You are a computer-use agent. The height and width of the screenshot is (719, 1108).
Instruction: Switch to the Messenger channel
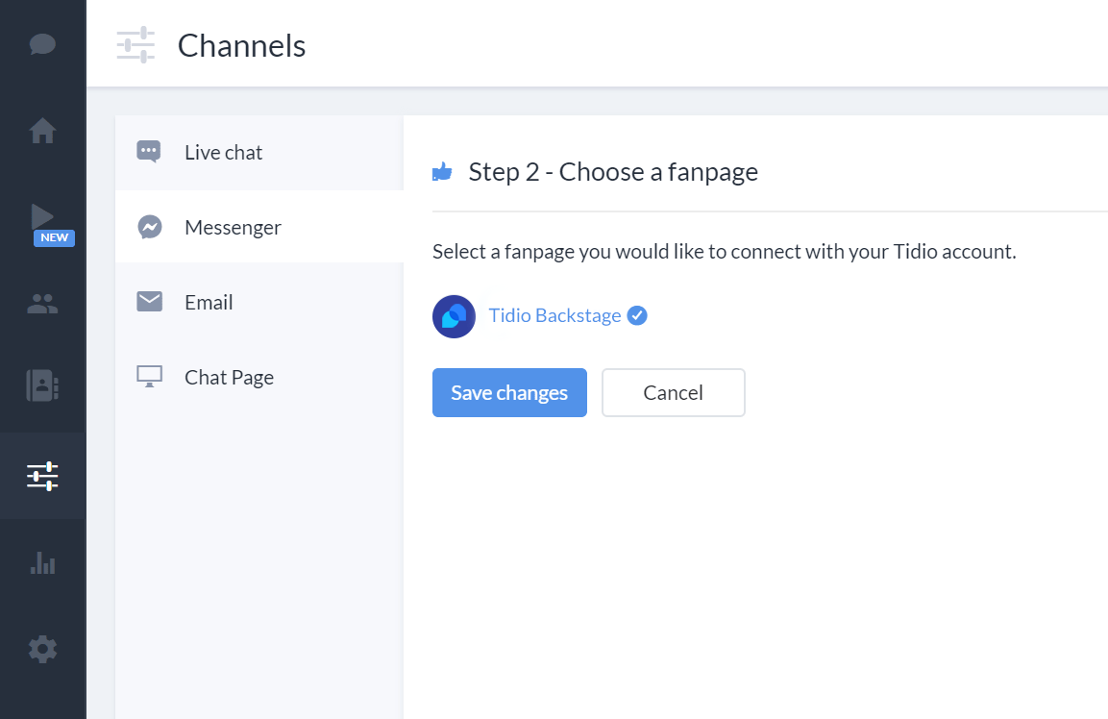pos(259,227)
